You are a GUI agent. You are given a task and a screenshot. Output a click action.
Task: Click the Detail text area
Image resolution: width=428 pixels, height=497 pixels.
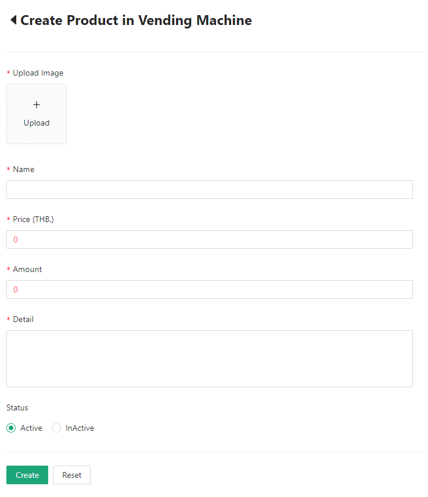pyautogui.click(x=209, y=358)
